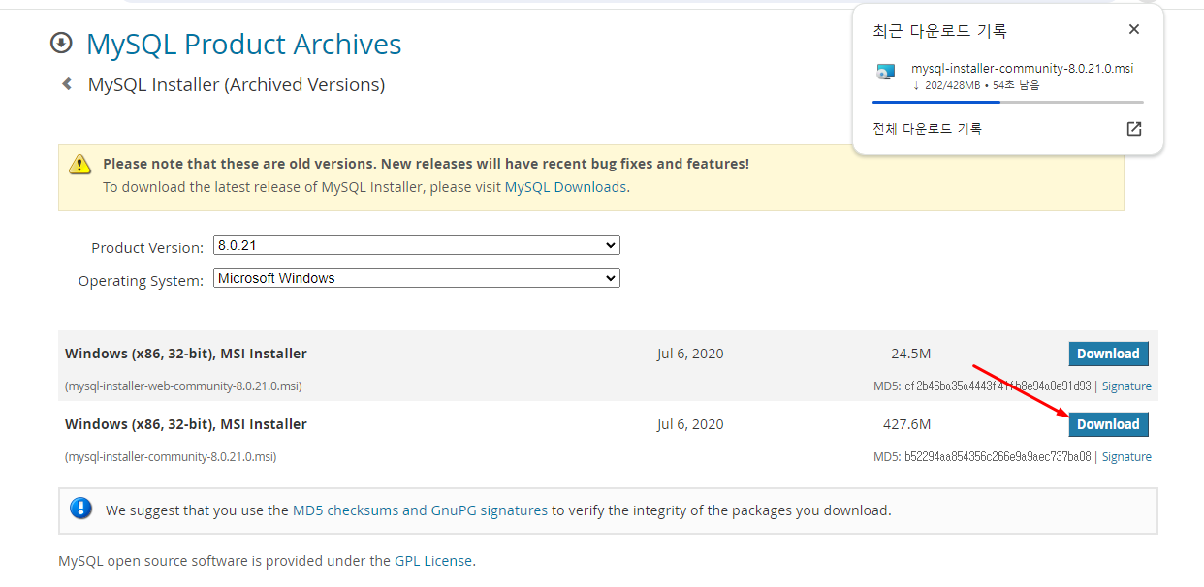The height and width of the screenshot is (587, 1204).
Task: Download the 24.5M web community installer
Action: click(x=1107, y=354)
